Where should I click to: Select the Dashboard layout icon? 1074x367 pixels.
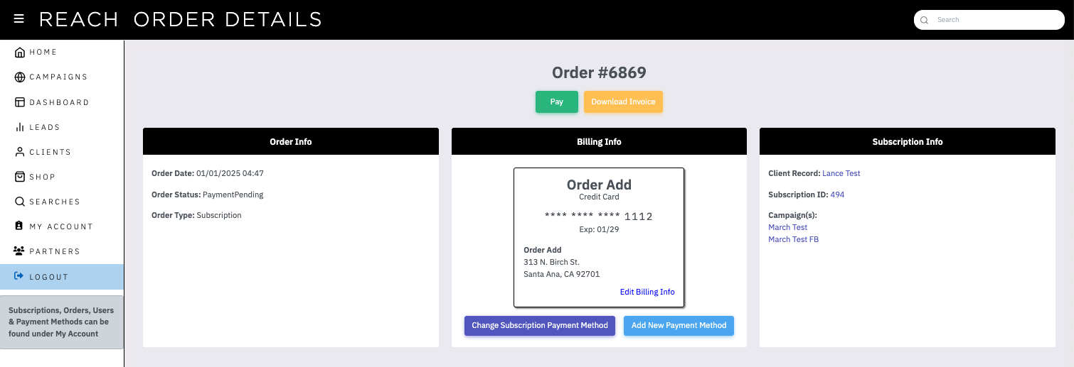pyautogui.click(x=20, y=102)
